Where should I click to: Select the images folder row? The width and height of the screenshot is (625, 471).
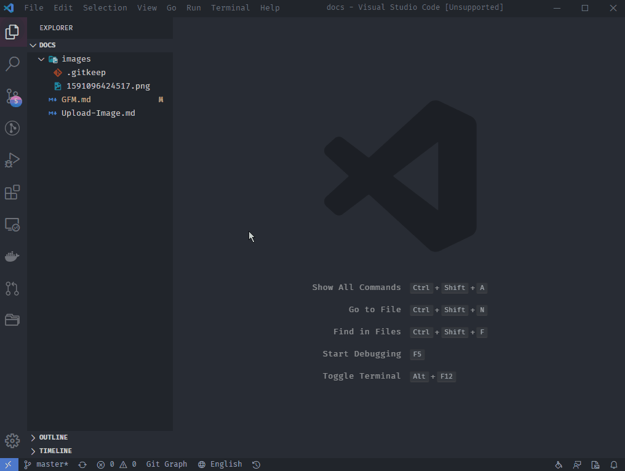point(100,59)
